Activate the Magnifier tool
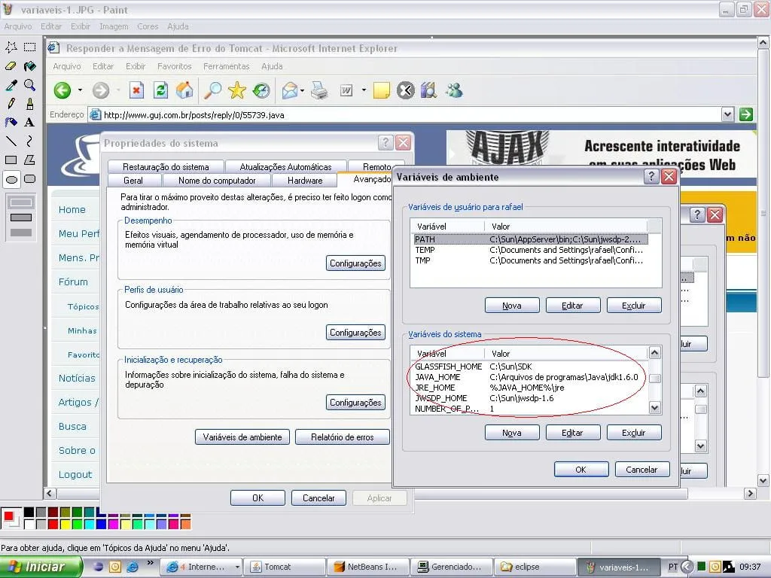 [29, 85]
